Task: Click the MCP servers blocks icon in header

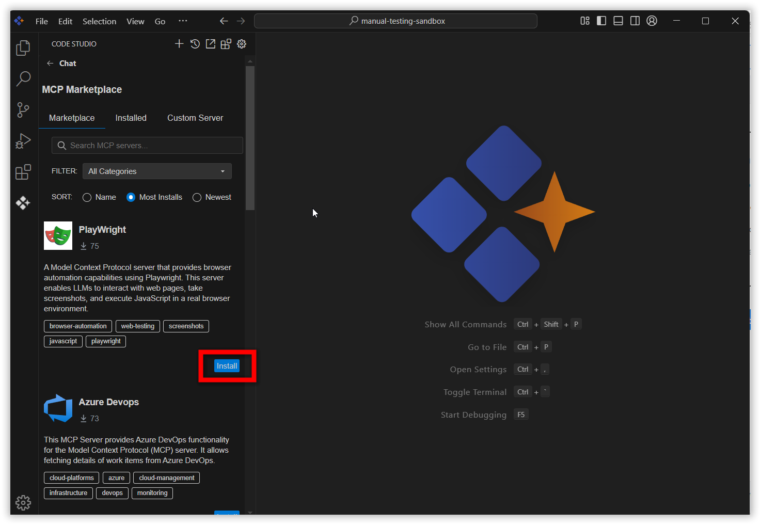Action: 226,44
